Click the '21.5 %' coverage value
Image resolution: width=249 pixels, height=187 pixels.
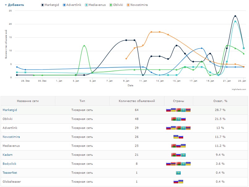220,119
